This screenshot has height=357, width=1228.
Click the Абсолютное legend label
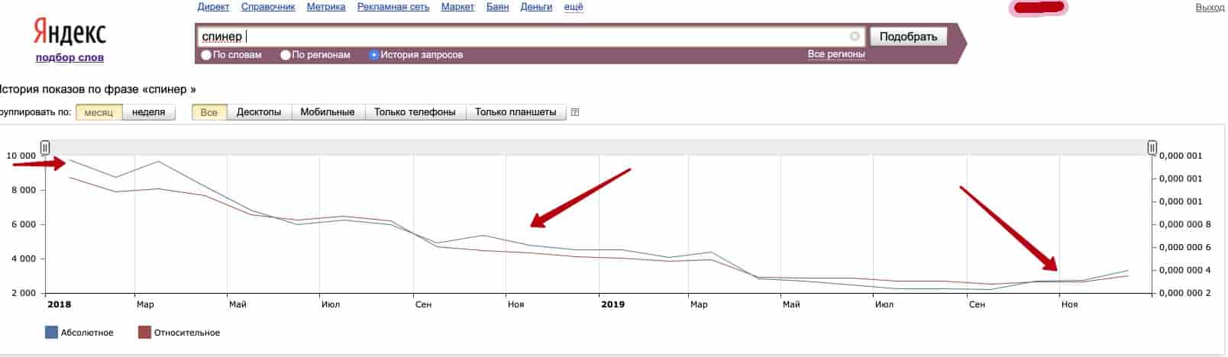[x=87, y=333]
